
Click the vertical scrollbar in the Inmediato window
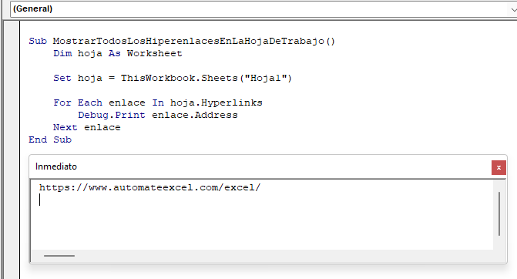coord(499,213)
